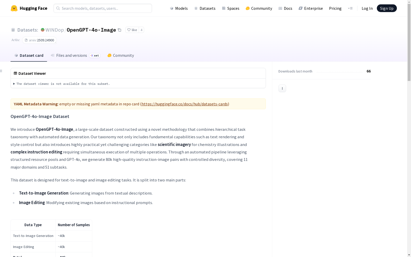Click the 'YAML Metadata Warning' text
The height and width of the screenshot is (257, 411).
click(36, 104)
